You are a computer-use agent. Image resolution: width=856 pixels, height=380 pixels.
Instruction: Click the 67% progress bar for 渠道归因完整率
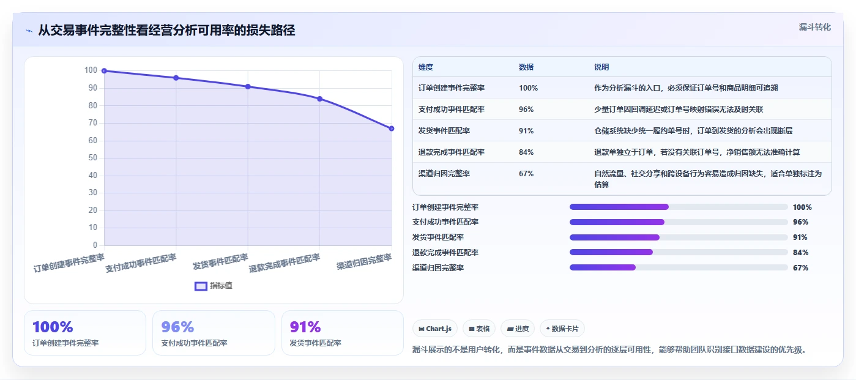pos(679,267)
